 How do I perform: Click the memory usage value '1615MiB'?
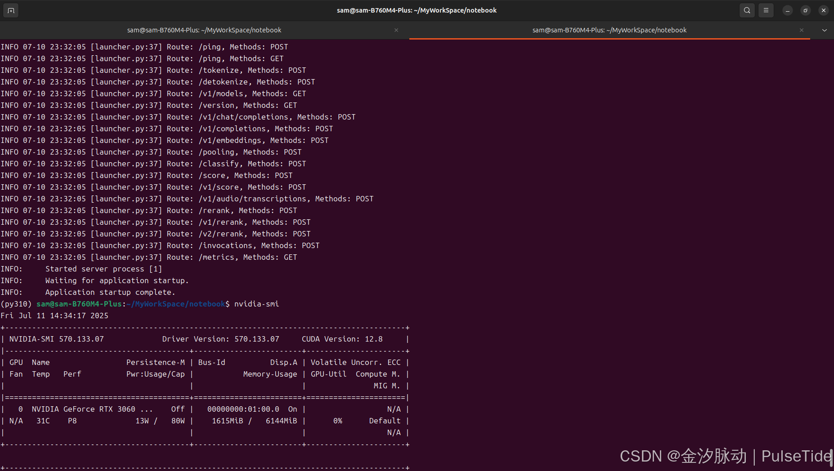pyautogui.click(x=228, y=421)
